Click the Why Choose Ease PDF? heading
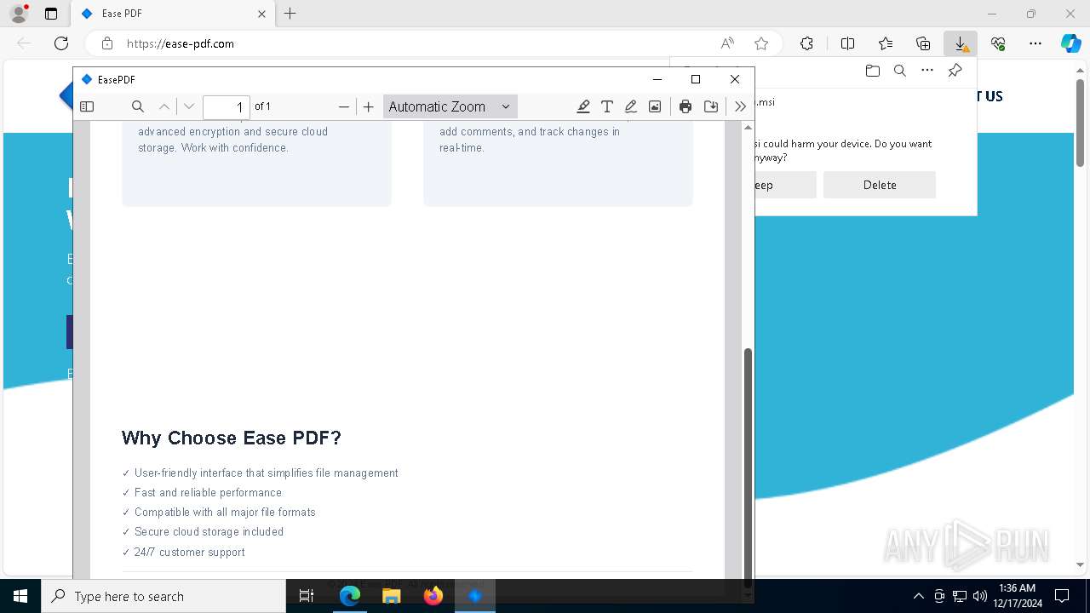This screenshot has width=1090, height=613. (232, 438)
